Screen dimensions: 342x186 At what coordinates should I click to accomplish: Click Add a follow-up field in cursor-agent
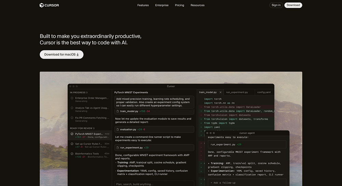point(247,183)
